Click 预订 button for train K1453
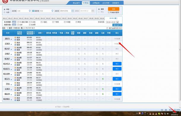Image resolution: width=181 pixels, height=116 pixels. pos(117,64)
